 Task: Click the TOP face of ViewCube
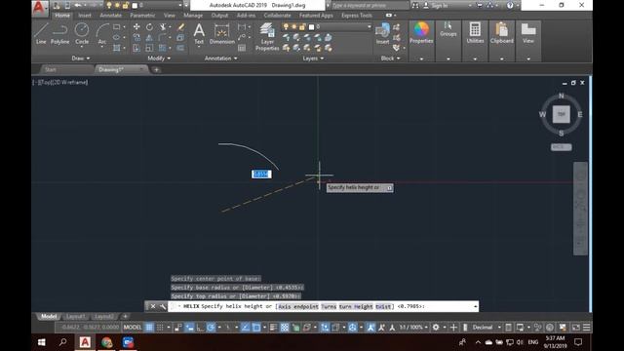point(562,114)
